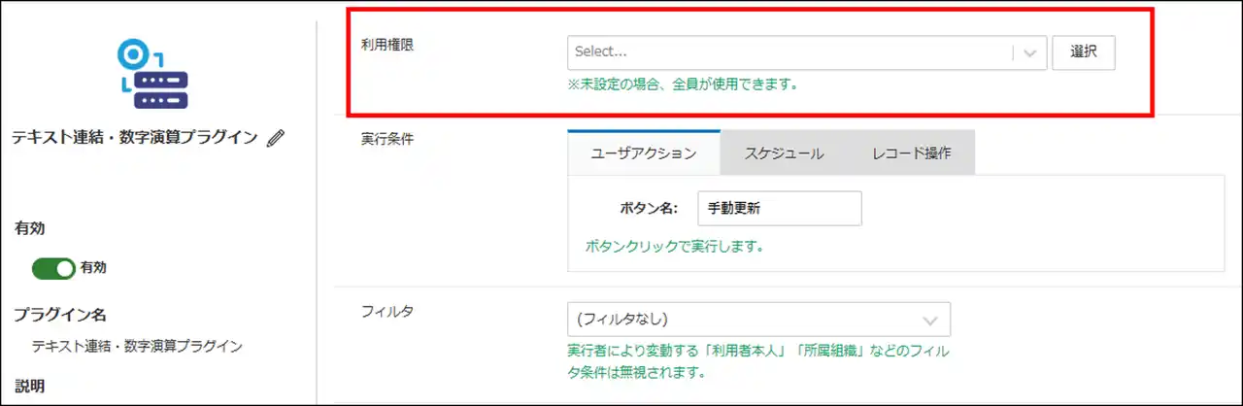Edit plugin title via pencil icon
Viewport: 1243px width, 406px height.
click(275, 139)
